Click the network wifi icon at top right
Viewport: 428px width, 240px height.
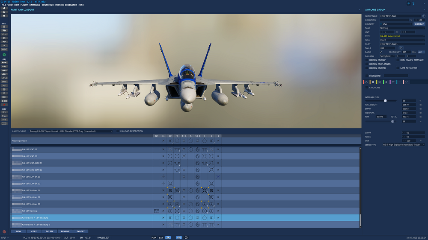click(x=409, y=3)
